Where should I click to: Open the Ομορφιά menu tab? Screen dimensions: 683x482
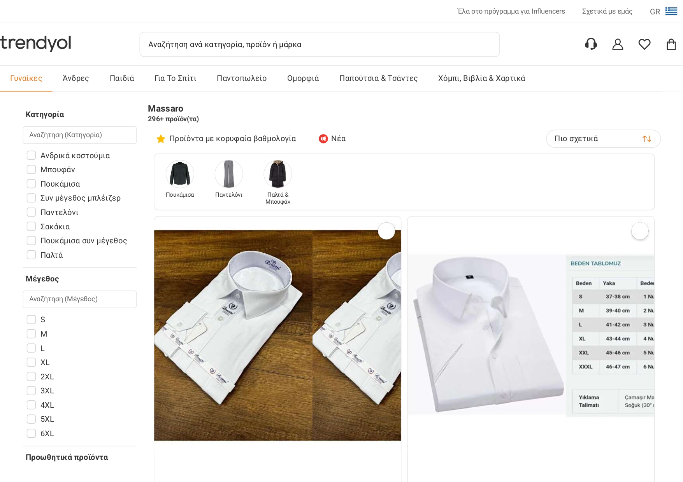pyautogui.click(x=303, y=79)
